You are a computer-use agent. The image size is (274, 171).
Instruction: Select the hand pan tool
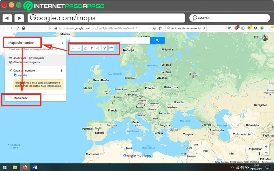pos(85,48)
